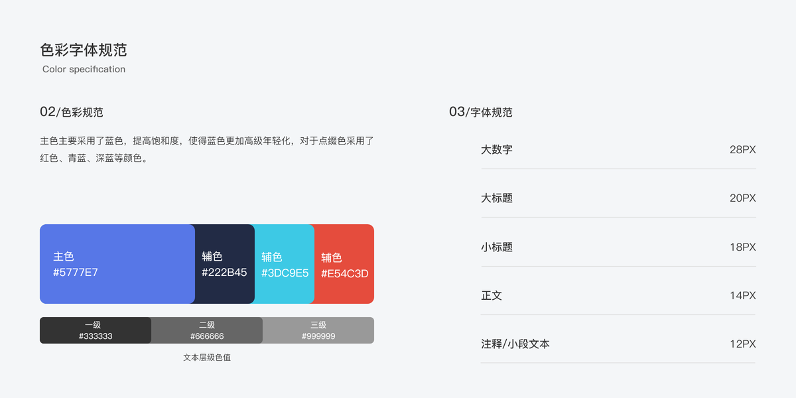Click the blue main color swatch #5777E7
Image resolution: width=796 pixels, height=398 pixels.
(x=117, y=264)
